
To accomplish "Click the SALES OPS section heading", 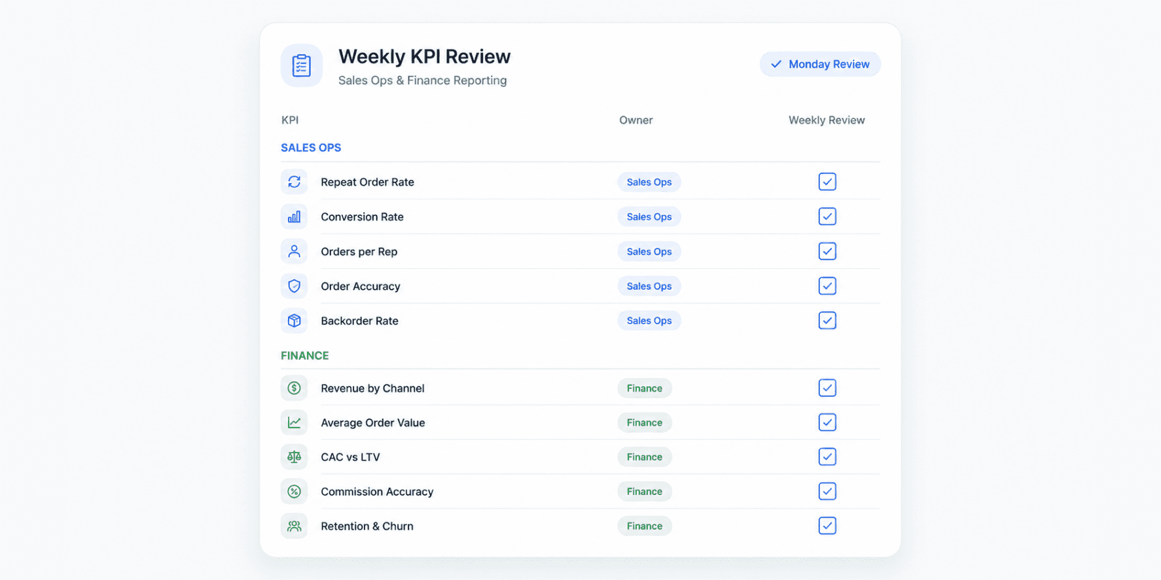I will 311,148.
